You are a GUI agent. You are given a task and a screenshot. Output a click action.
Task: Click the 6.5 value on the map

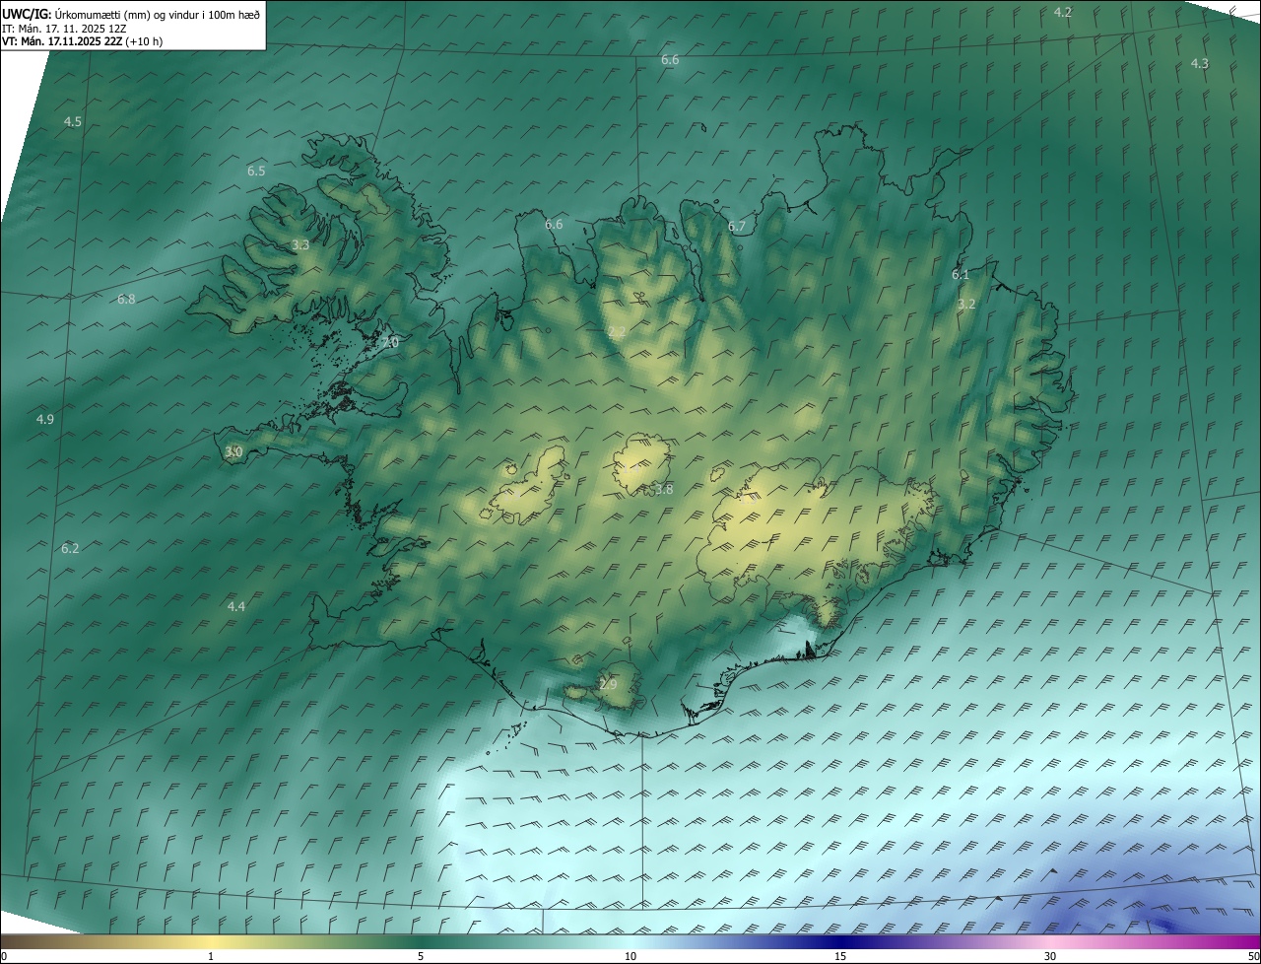click(x=256, y=171)
